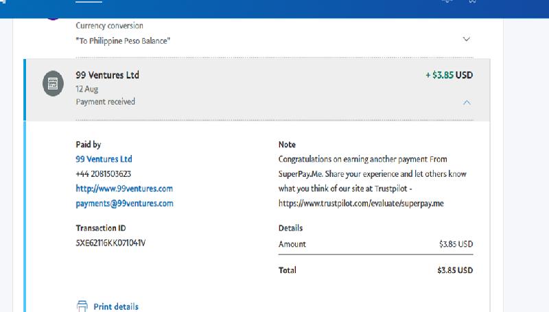Expand the Currency conversion transaction chevron
This screenshot has width=549, height=312.
[467, 39]
